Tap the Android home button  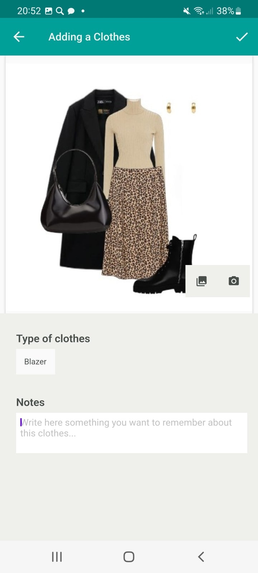tap(129, 557)
